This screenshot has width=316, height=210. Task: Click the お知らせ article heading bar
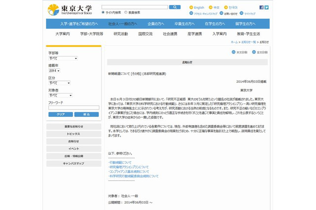(x=188, y=62)
